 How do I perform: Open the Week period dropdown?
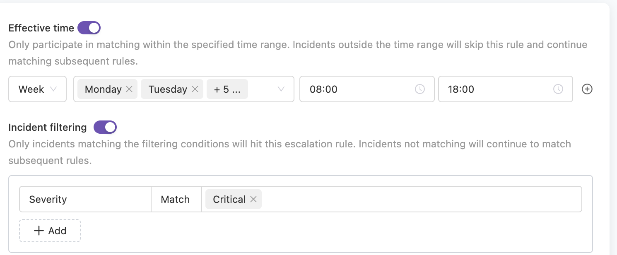click(37, 89)
